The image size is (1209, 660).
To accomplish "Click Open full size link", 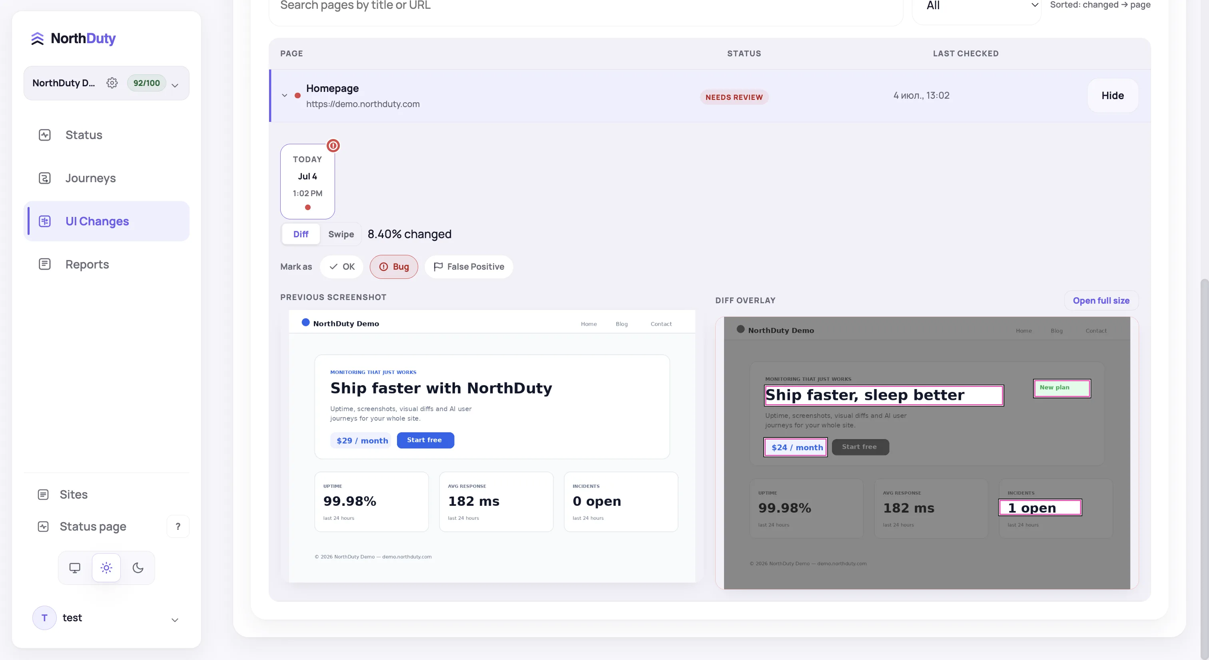I will [x=1101, y=301].
